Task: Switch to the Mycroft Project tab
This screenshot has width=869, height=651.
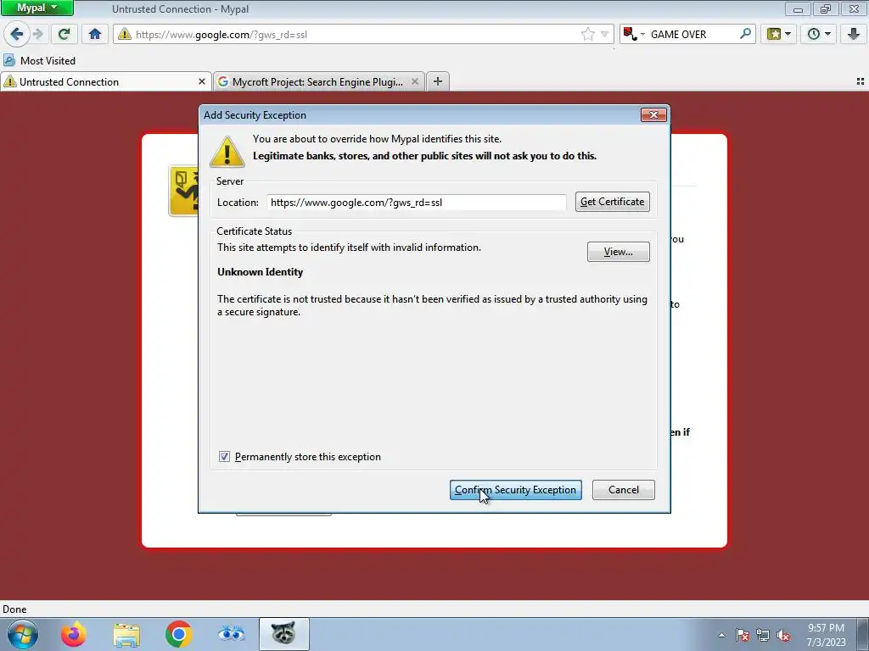Action: [319, 82]
